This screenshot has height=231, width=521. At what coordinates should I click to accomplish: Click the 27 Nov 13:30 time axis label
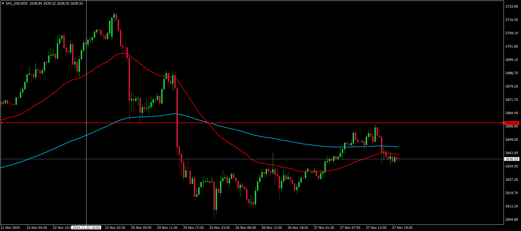[376, 228]
